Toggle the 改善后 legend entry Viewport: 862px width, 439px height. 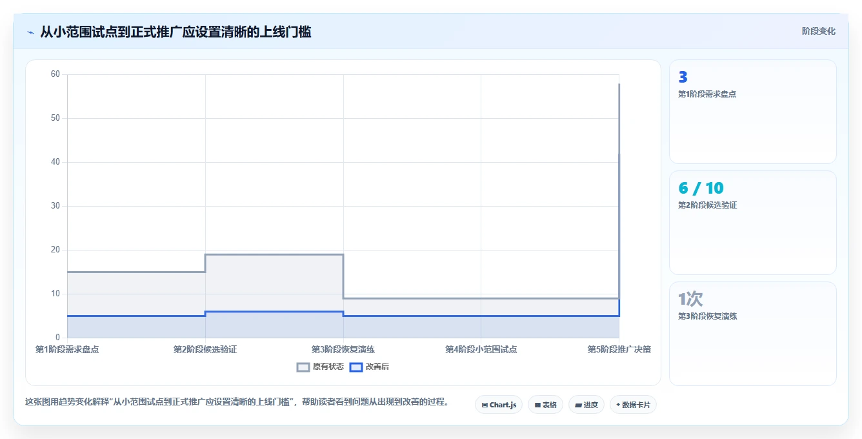(x=369, y=367)
